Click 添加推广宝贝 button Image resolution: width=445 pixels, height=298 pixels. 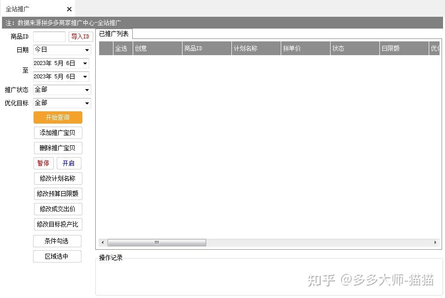point(58,132)
